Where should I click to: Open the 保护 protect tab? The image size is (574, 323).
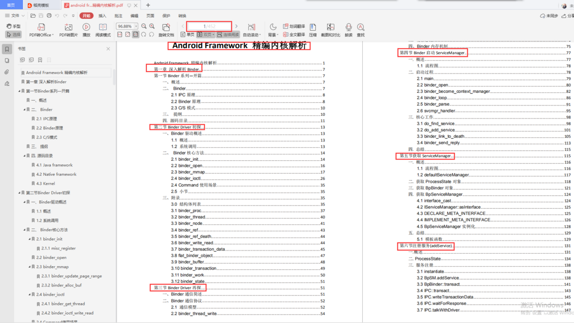click(166, 16)
